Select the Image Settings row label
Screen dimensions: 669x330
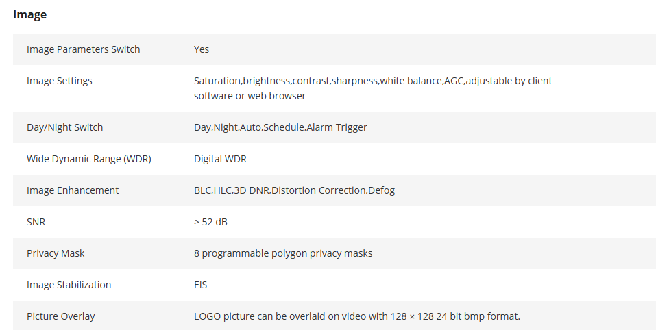[60, 81]
